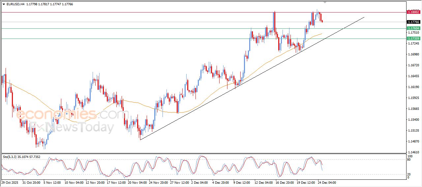This screenshot has width=422, height=187.
Task: Select the red 1.18002 price label
Action: [x=413, y=12]
